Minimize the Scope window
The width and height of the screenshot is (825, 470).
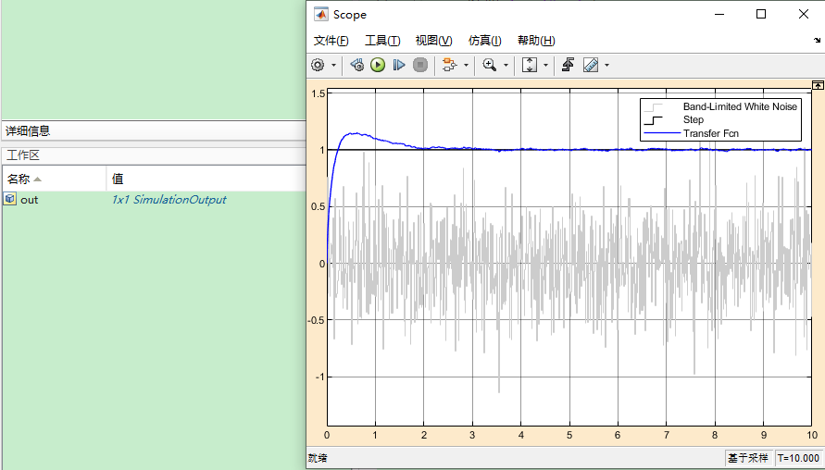coord(719,14)
